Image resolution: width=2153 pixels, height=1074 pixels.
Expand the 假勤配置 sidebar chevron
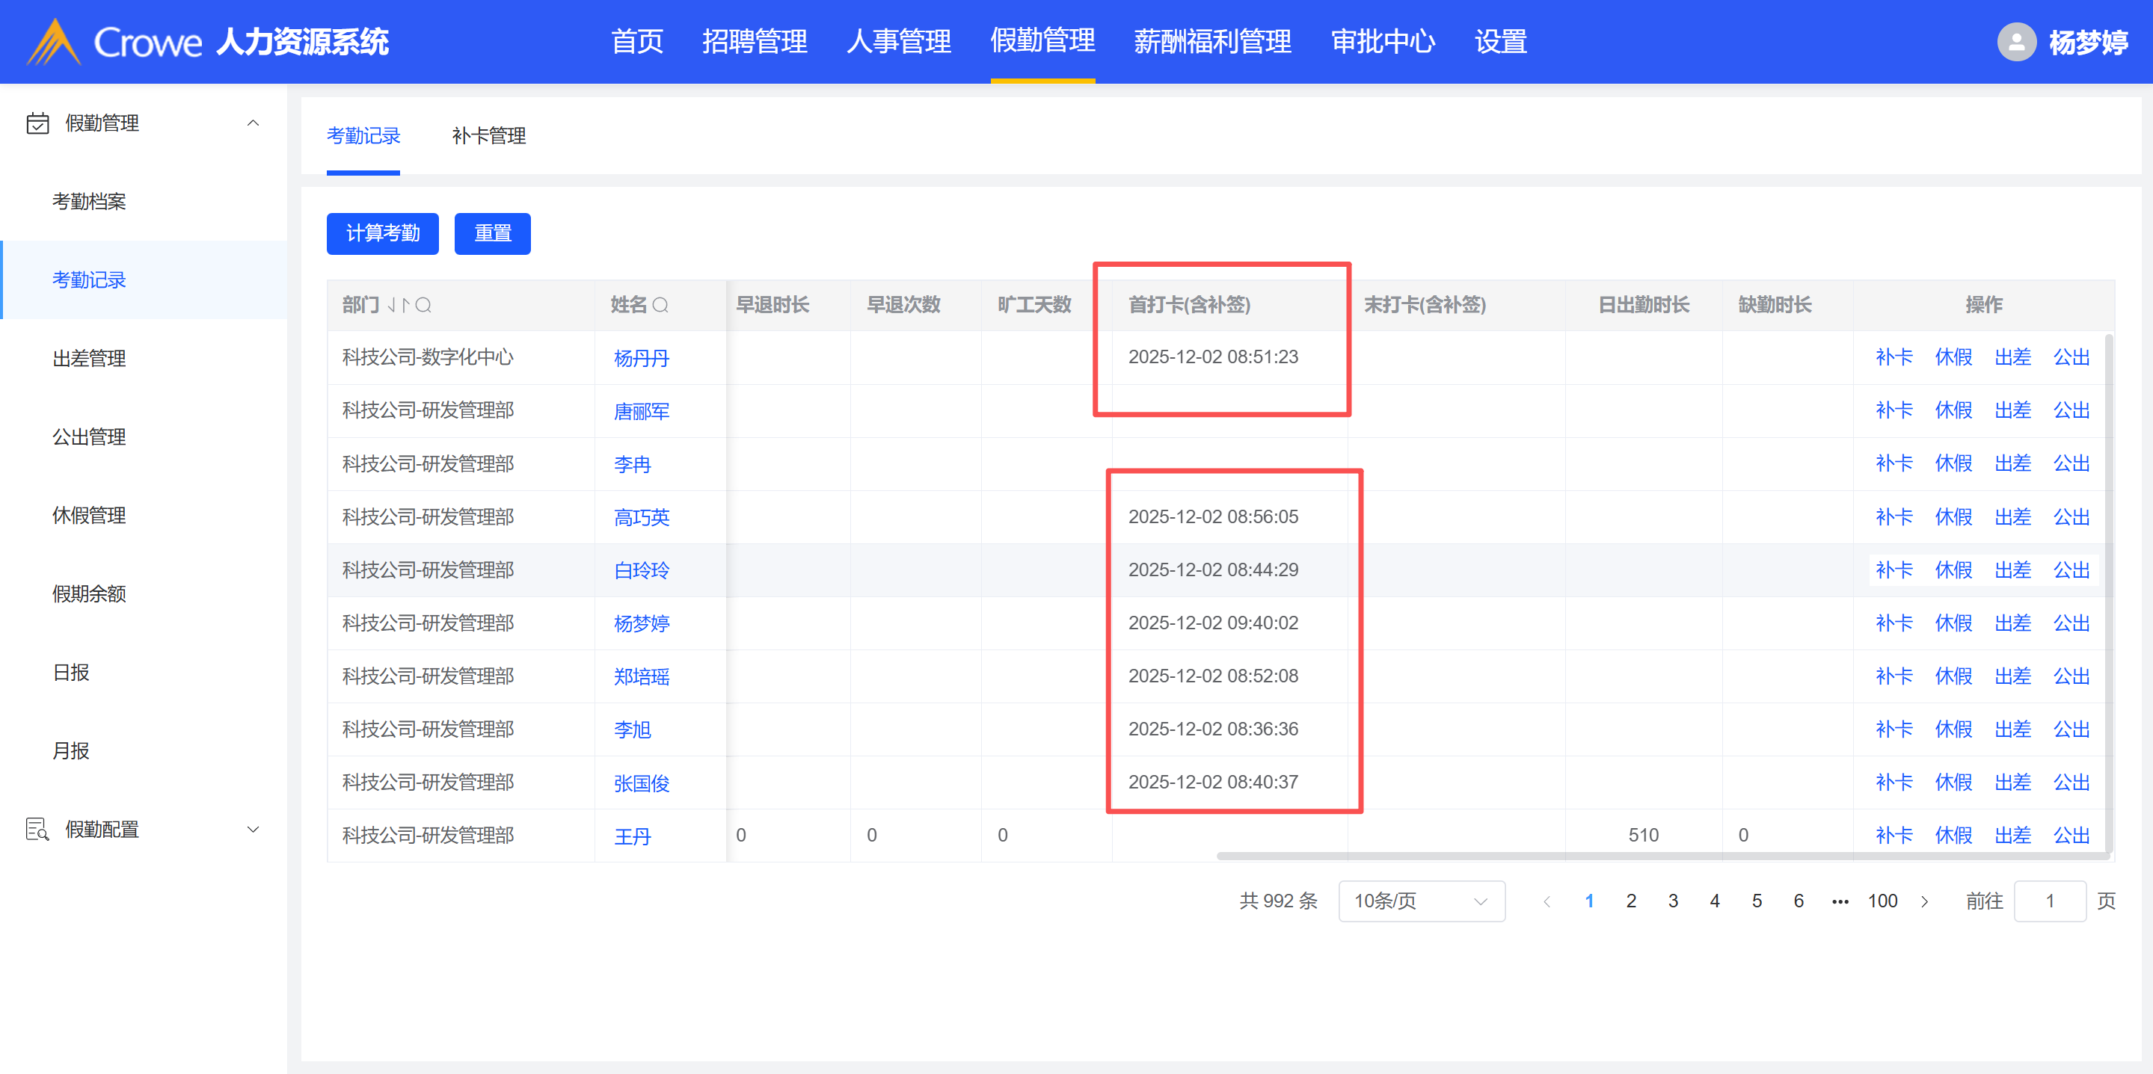[x=254, y=830]
